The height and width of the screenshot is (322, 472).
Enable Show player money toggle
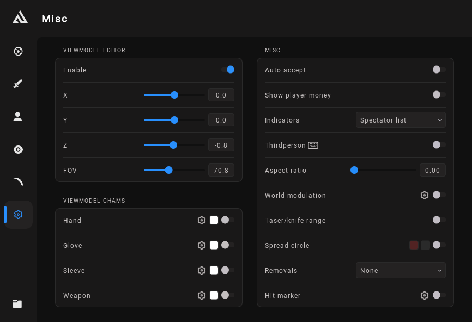(439, 95)
